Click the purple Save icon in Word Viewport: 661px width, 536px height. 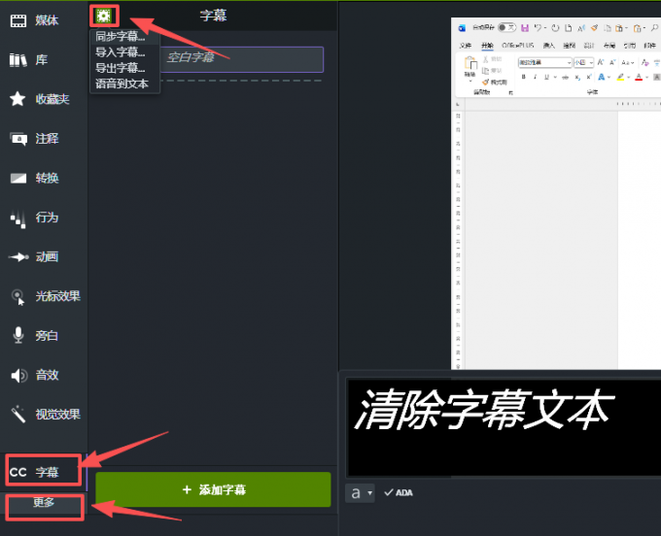click(525, 28)
